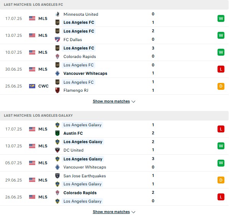Expand Galaxy matches via bottom chevron
This screenshot has width=229, height=218.
pos(133,212)
